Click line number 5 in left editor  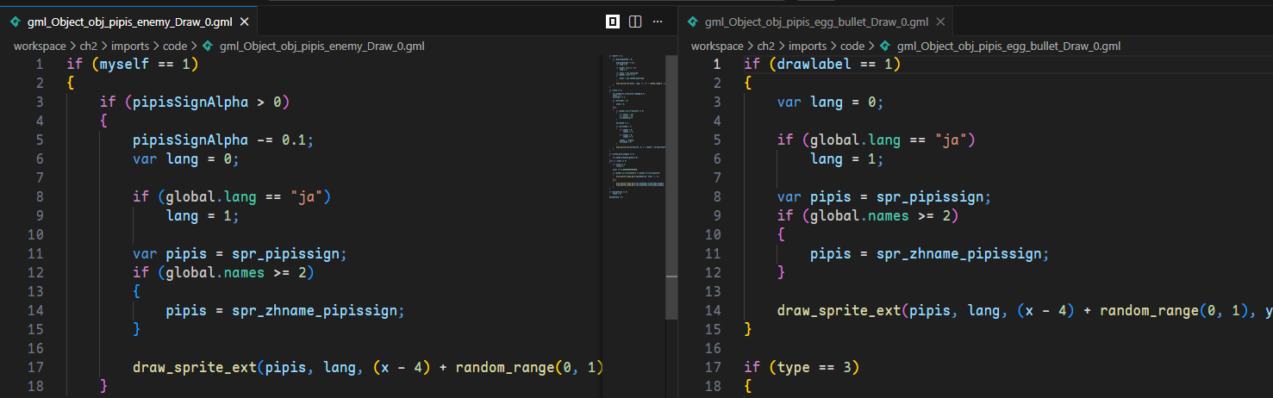coord(40,140)
